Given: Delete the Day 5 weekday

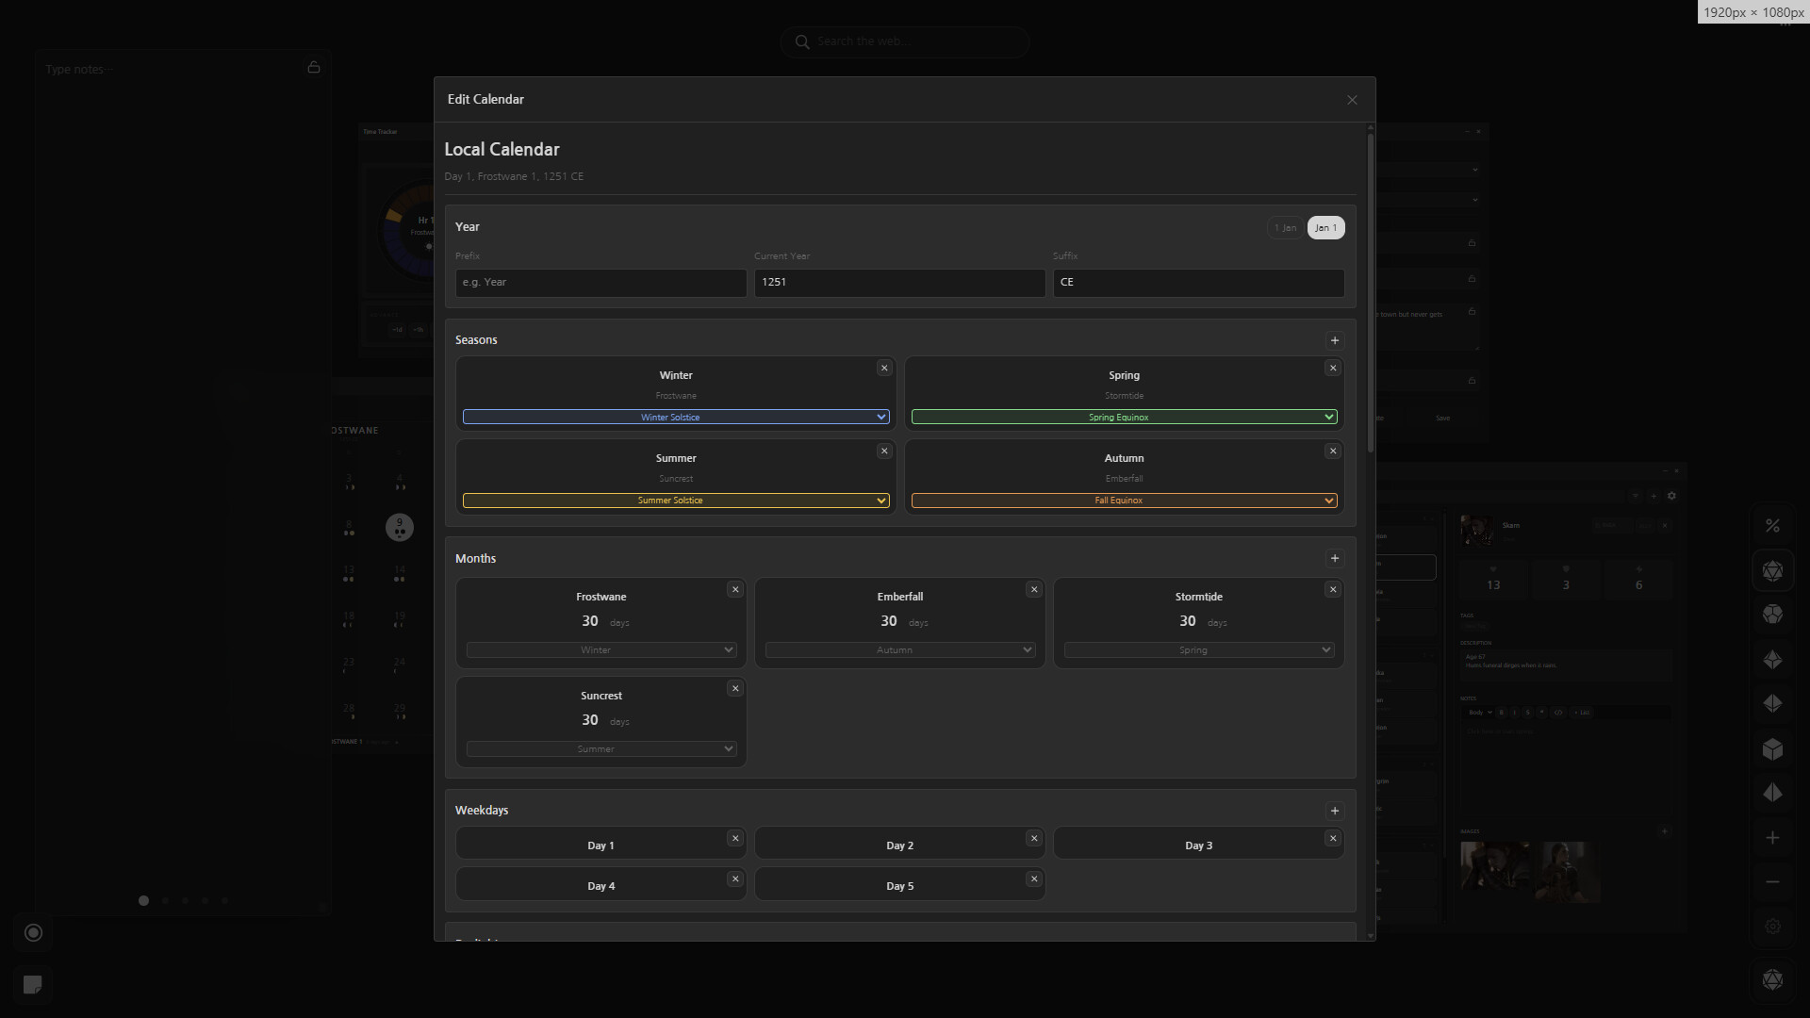Looking at the screenshot, I should tap(1033, 879).
